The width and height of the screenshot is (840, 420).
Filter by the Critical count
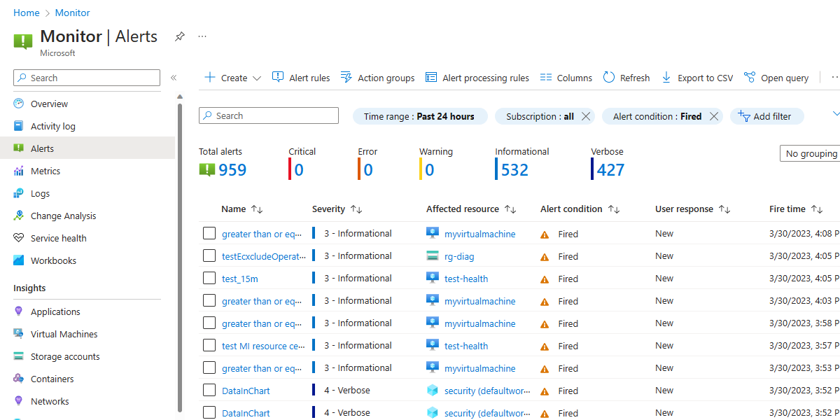click(x=299, y=169)
